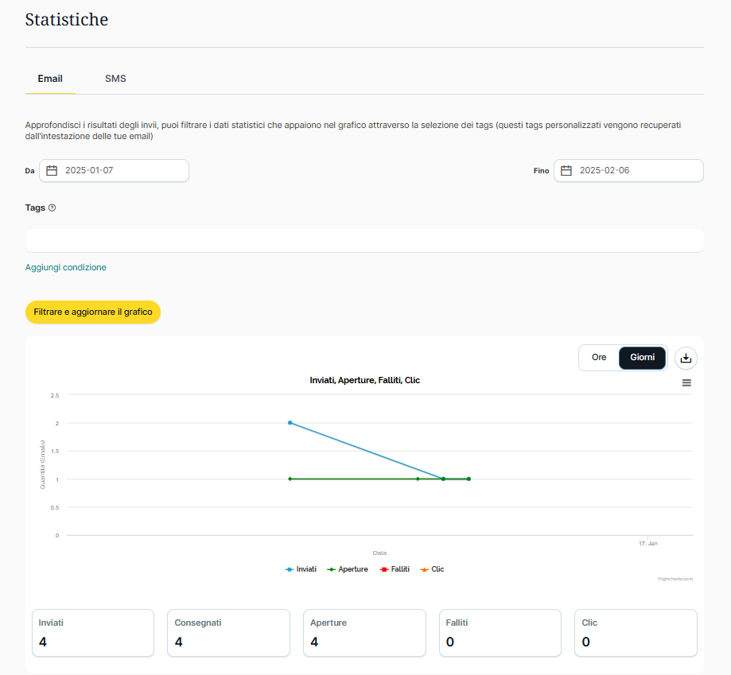Toggle the Falliti series in chart legend
The height and width of the screenshot is (675, 731).
click(395, 569)
